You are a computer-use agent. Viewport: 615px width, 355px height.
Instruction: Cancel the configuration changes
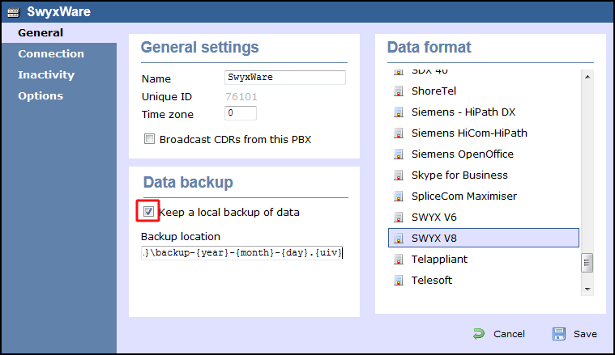[499, 334]
